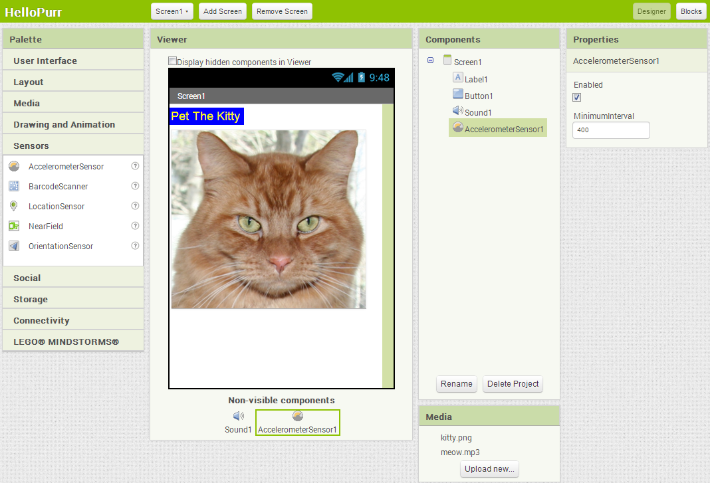
Task: Toggle Display hidden components in Viewer
Action: pos(173,61)
